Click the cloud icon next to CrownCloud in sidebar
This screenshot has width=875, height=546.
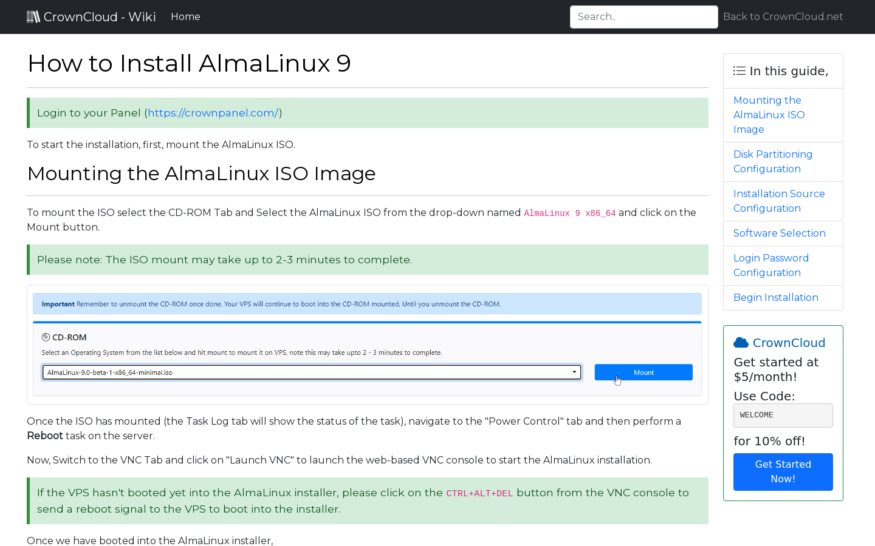[741, 342]
